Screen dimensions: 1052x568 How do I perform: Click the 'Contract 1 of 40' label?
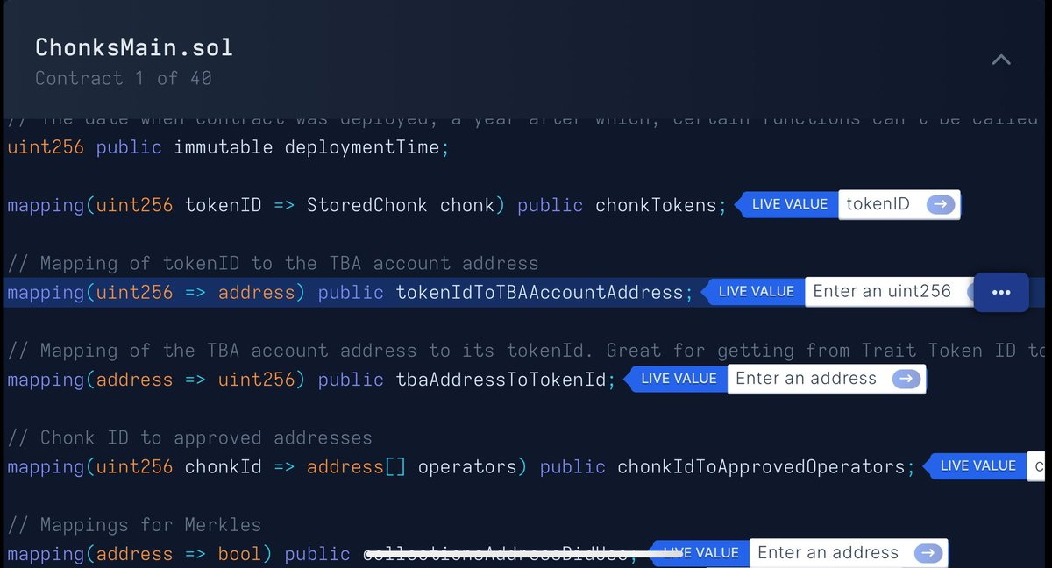[124, 78]
